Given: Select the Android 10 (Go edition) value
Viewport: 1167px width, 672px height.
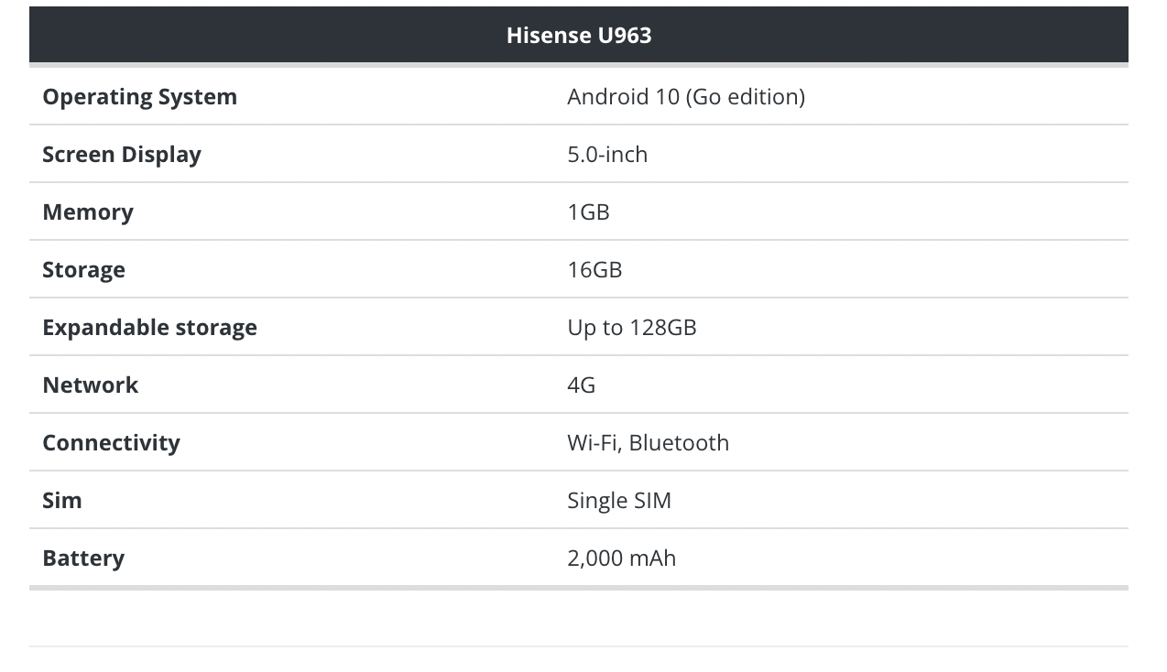Looking at the screenshot, I should click(x=685, y=97).
